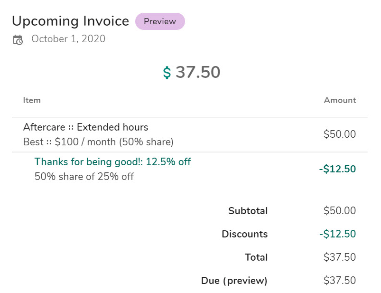Click the 50% share of 25% off text
The height and width of the screenshot is (293, 381).
pyautogui.click(x=84, y=177)
